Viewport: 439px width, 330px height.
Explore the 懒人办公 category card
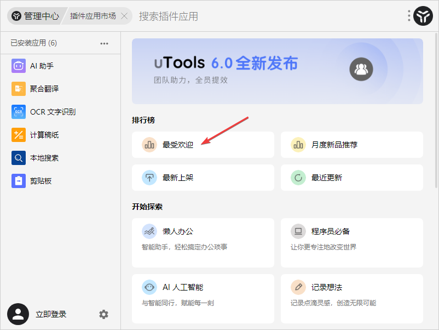pos(203,243)
